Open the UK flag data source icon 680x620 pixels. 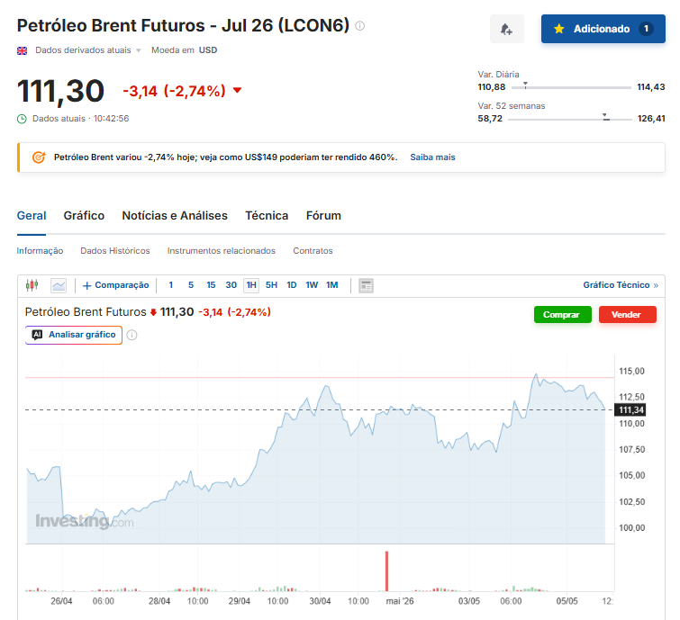click(23, 50)
